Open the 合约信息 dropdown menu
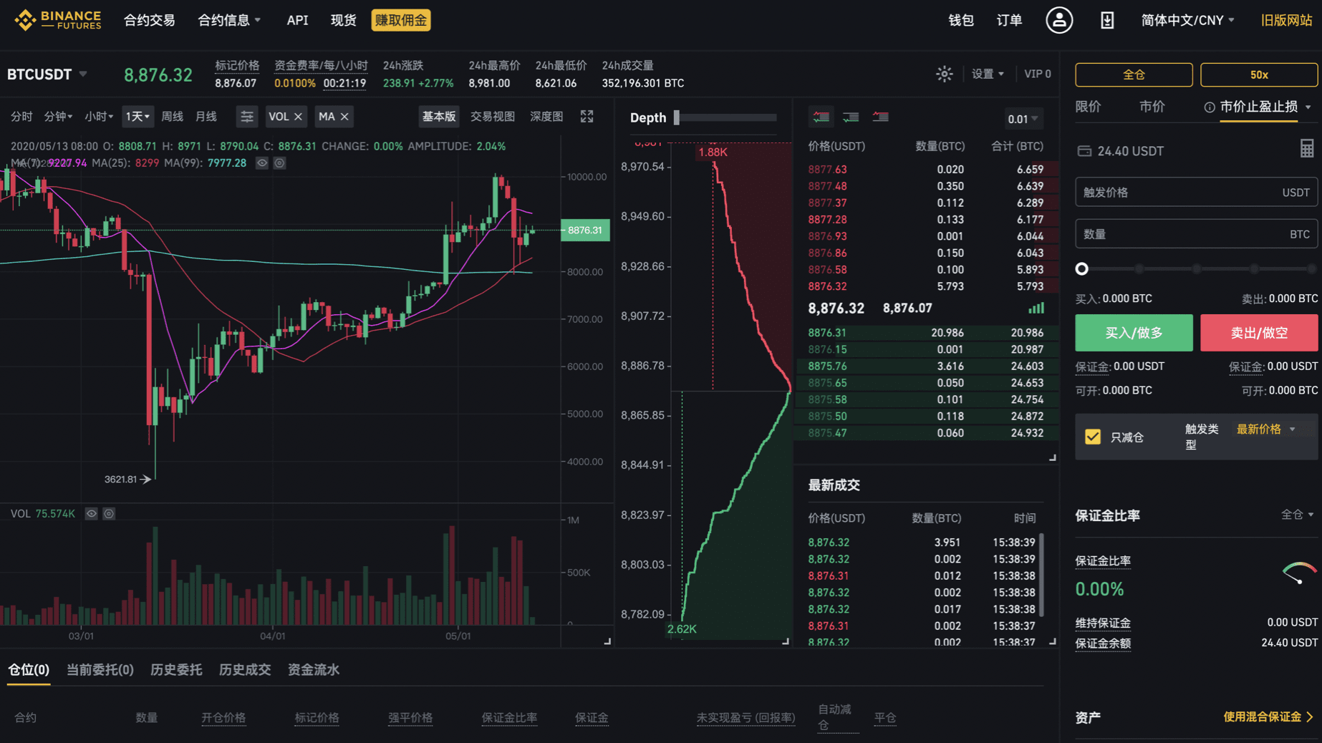The image size is (1322, 743). pyautogui.click(x=229, y=20)
